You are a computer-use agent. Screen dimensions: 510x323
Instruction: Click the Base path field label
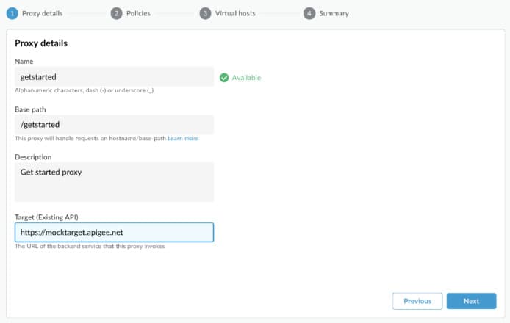[30, 109]
